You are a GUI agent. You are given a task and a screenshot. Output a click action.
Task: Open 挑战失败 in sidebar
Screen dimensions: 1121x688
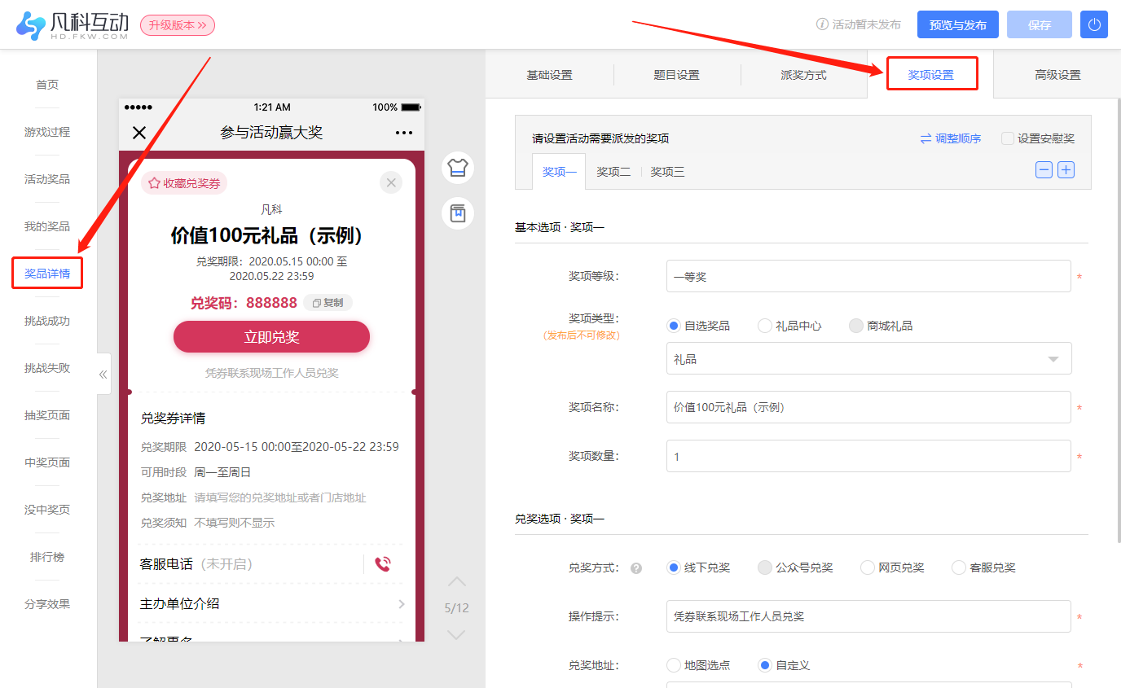click(x=47, y=368)
